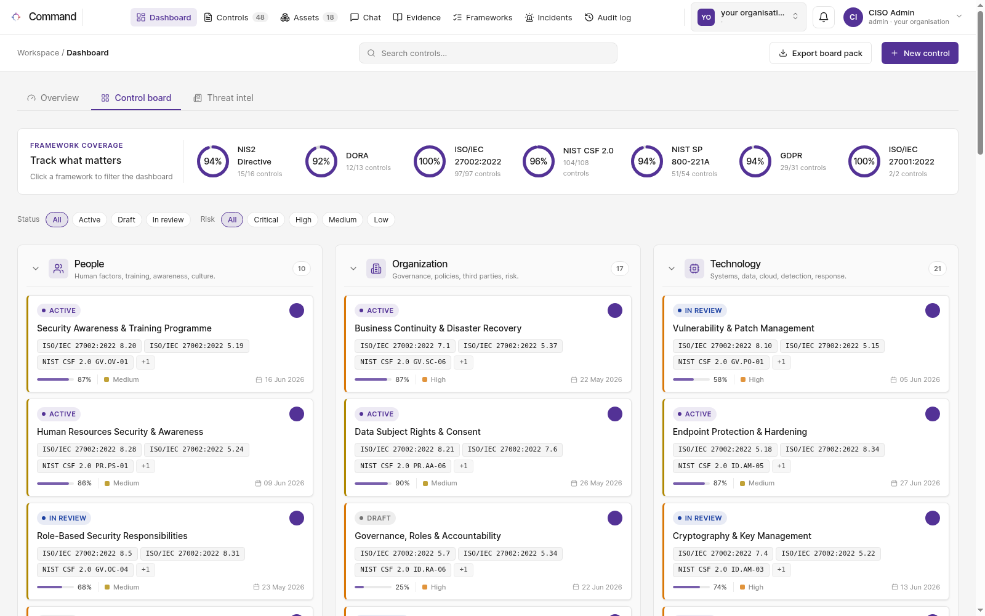The image size is (985, 616).
Task: Click 58% progress bar on Vulnerability card
Action: coord(691,379)
